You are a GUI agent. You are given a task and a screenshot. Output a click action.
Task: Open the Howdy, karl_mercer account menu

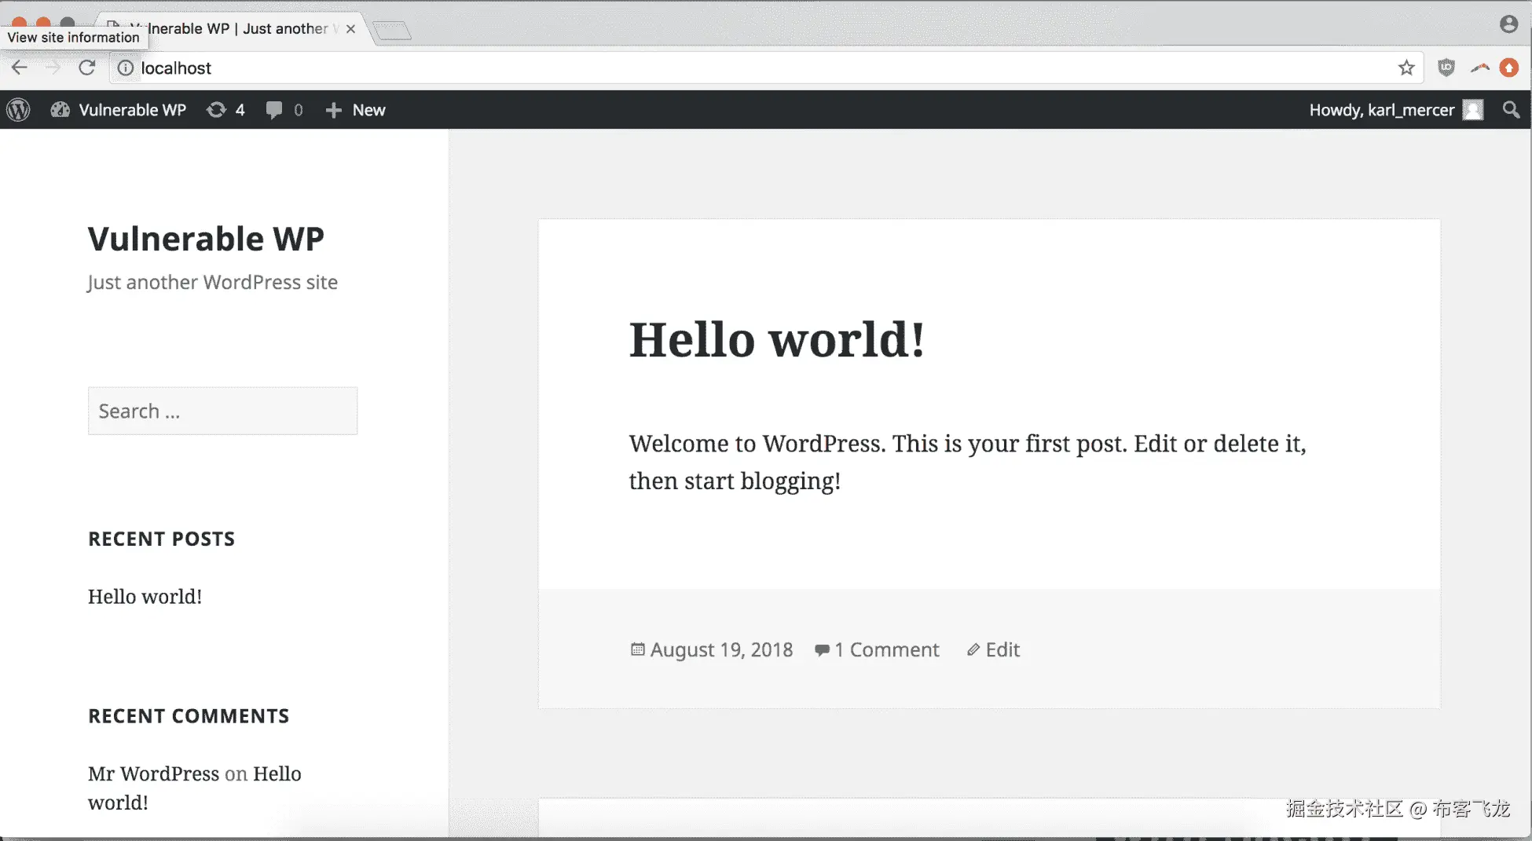pos(1395,110)
